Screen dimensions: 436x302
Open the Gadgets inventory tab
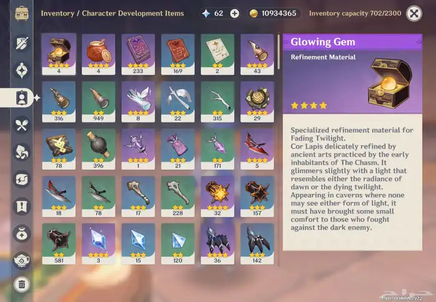(22, 179)
